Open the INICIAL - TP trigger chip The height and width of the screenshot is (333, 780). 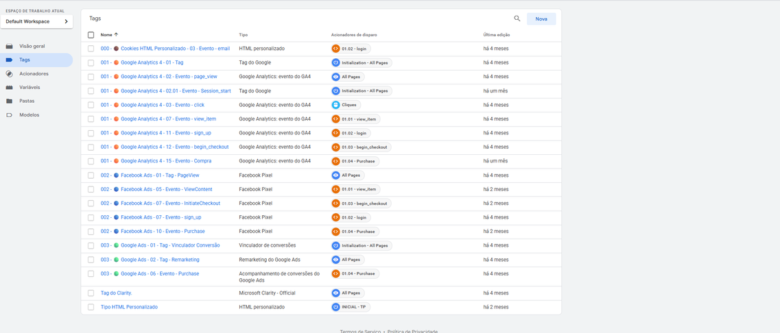[x=350, y=307]
